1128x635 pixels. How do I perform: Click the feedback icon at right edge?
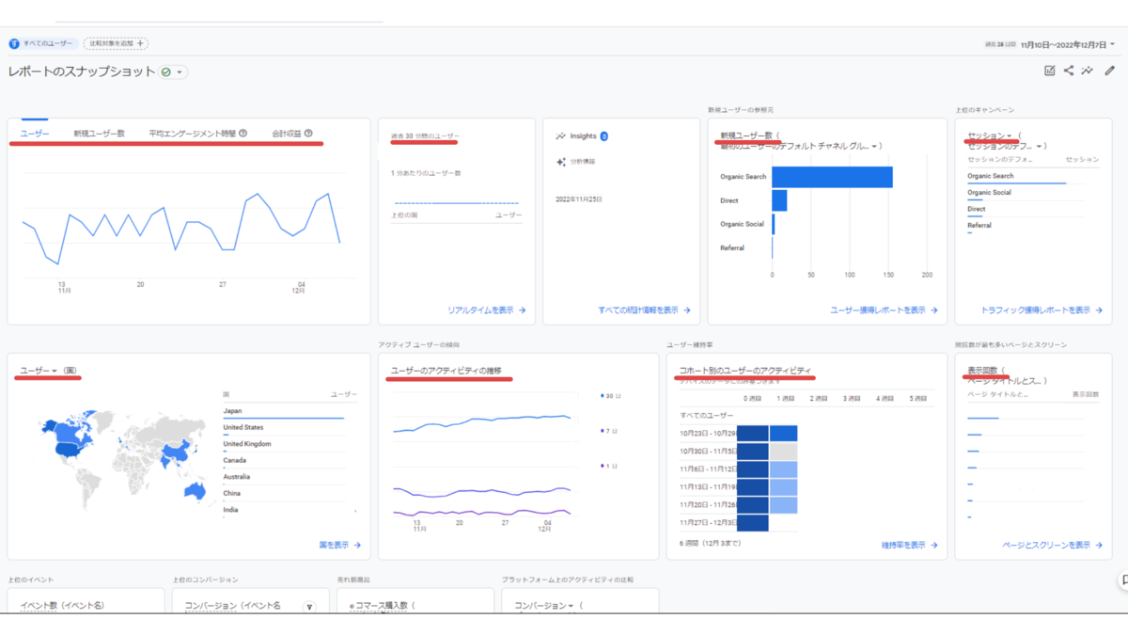[x=1123, y=580]
